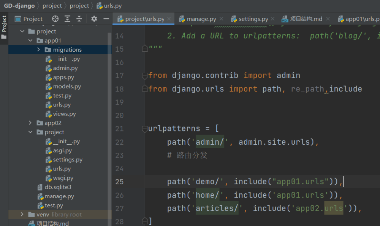The height and width of the screenshot is (226, 380).
Task: Toggle code folding at line 21 urlpatterns
Action: tap(144, 129)
